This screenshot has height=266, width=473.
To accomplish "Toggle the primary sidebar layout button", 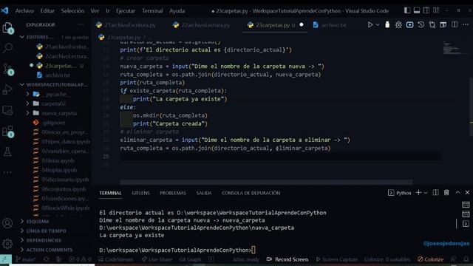I will 407,10.
